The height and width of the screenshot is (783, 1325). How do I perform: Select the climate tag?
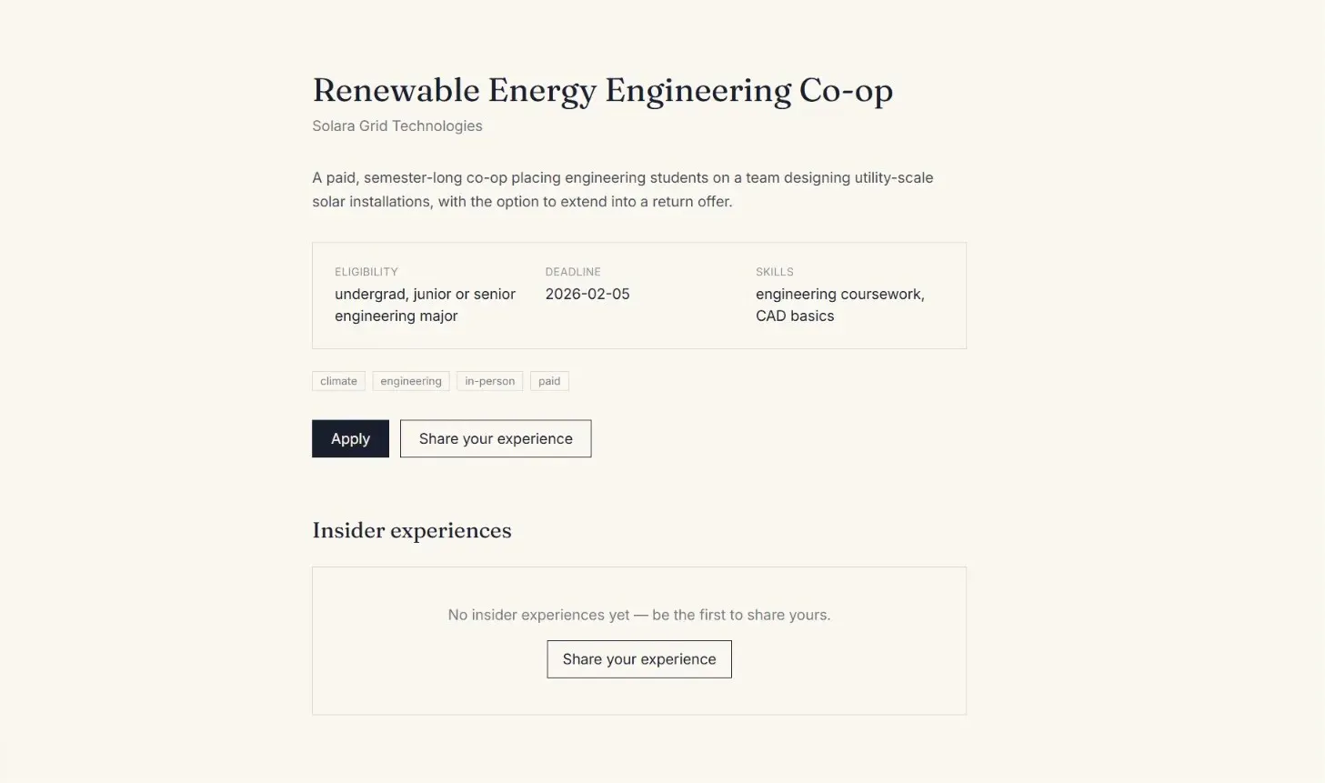[338, 381]
